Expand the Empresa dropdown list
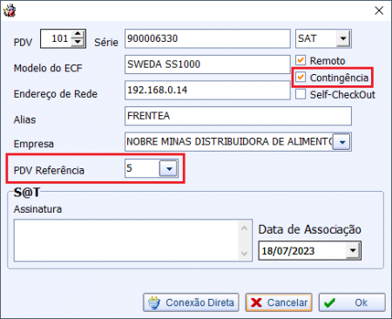392x319 pixels. pos(341,142)
